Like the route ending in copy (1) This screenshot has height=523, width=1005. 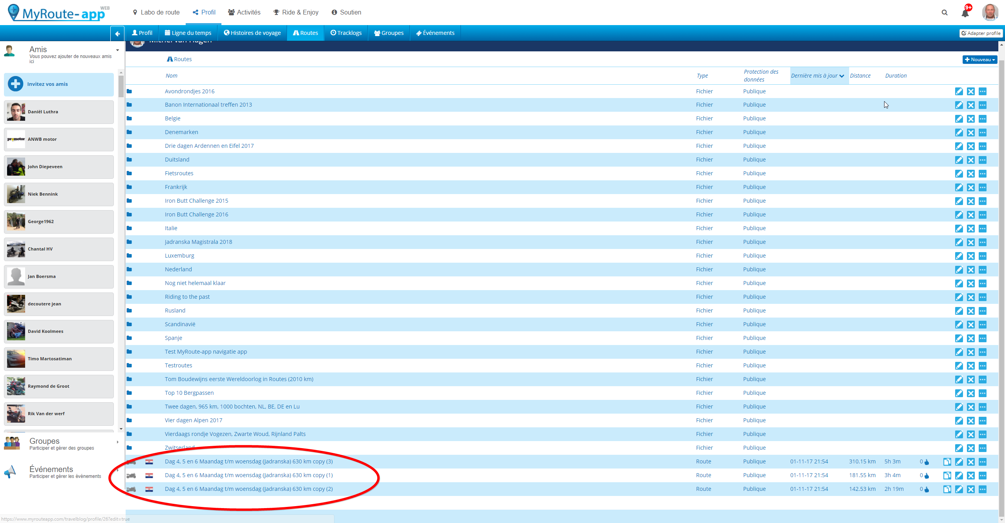click(x=926, y=476)
